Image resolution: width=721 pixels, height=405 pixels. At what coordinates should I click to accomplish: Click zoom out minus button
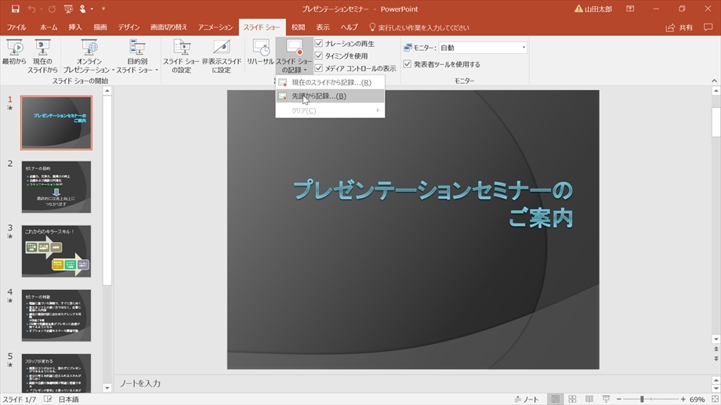[x=619, y=399]
